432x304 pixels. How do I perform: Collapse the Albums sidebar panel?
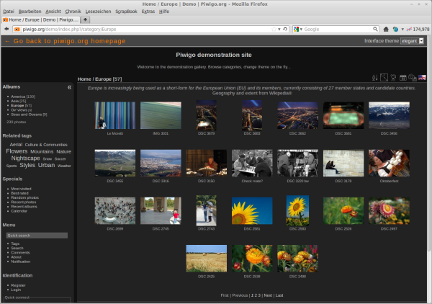[69, 86]
